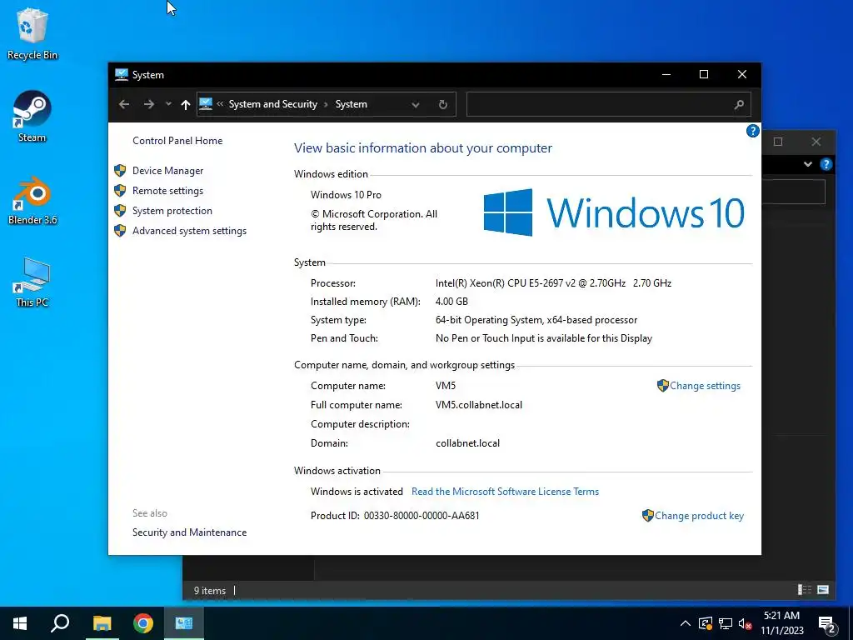The height and width of the screenshot is (640, 853).
Task: Open the Recycle Bin desktop icon
Action: click(x=32, y=33)
